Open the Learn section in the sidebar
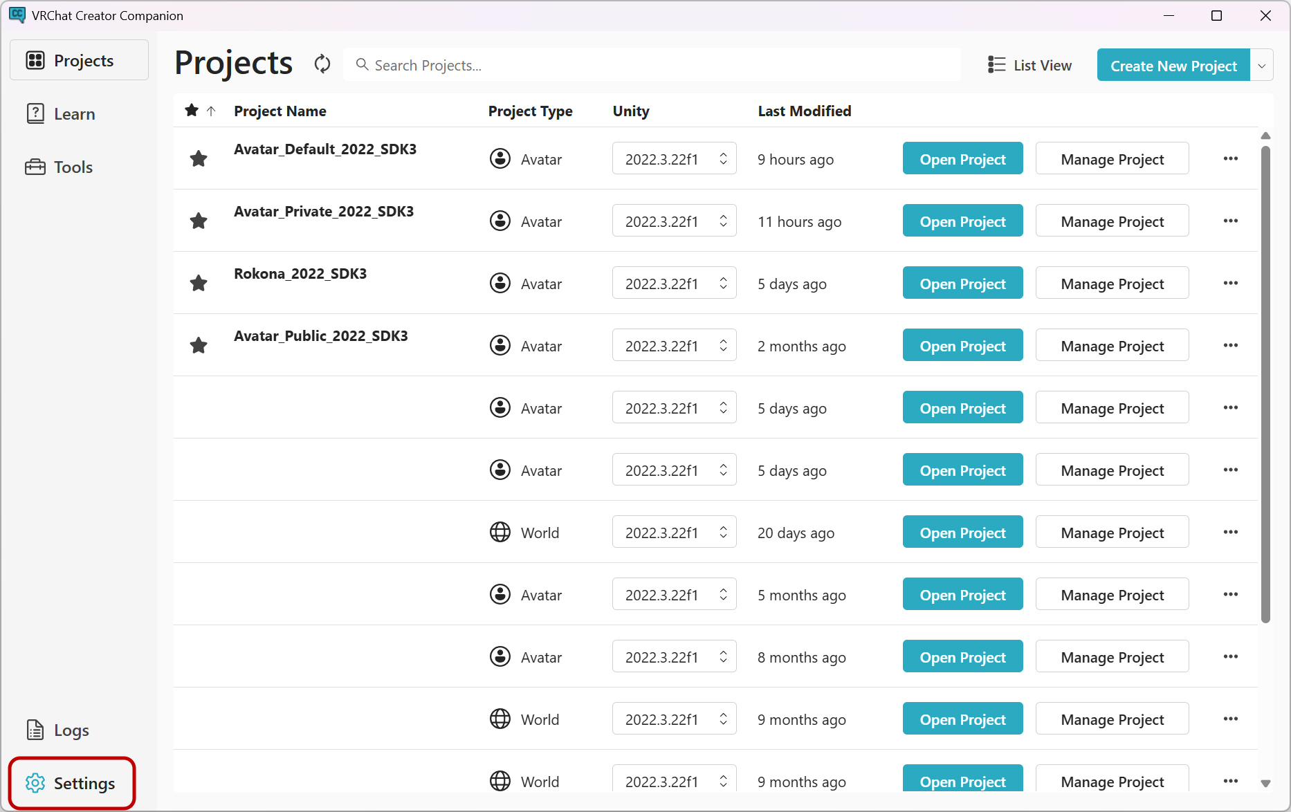 pyautogui.click(x=61, y=114)
